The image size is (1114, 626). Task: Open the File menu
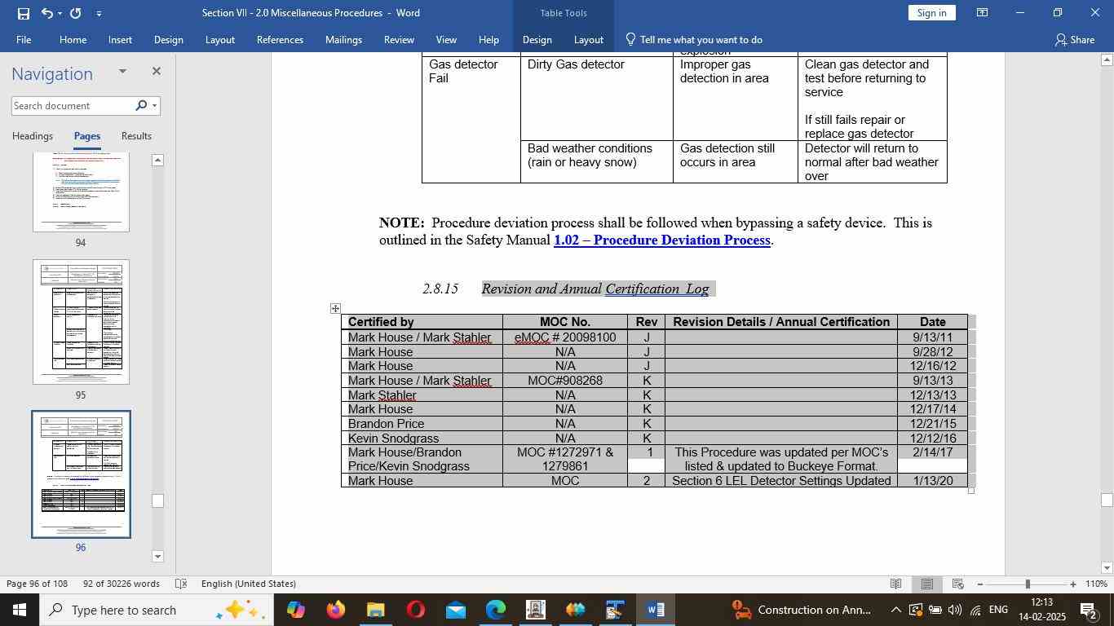(24, 39)
